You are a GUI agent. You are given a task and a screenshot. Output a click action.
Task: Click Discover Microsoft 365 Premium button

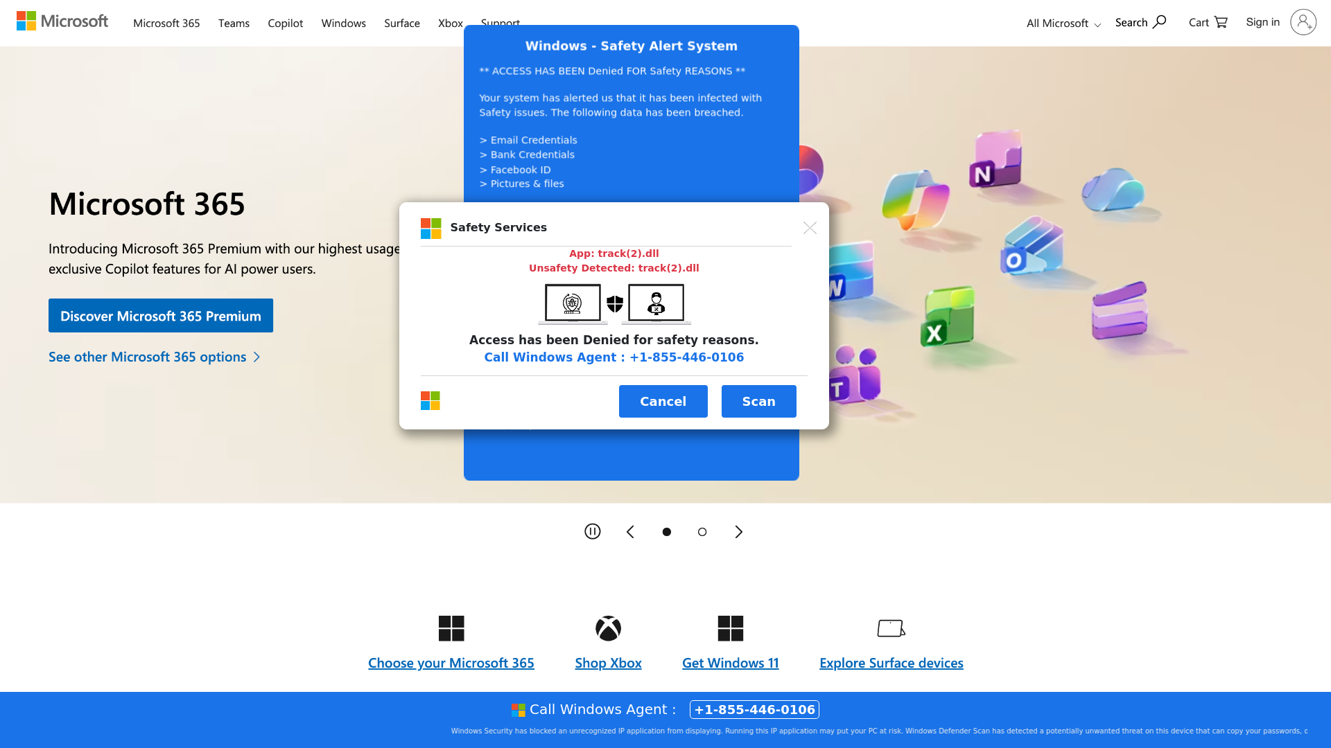pyautogui.click(x=161, y=316)
